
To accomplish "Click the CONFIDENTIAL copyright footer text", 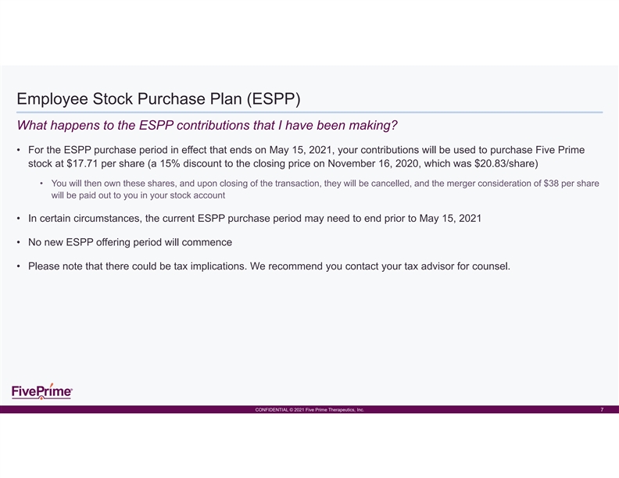I will [x=309, y=410].
